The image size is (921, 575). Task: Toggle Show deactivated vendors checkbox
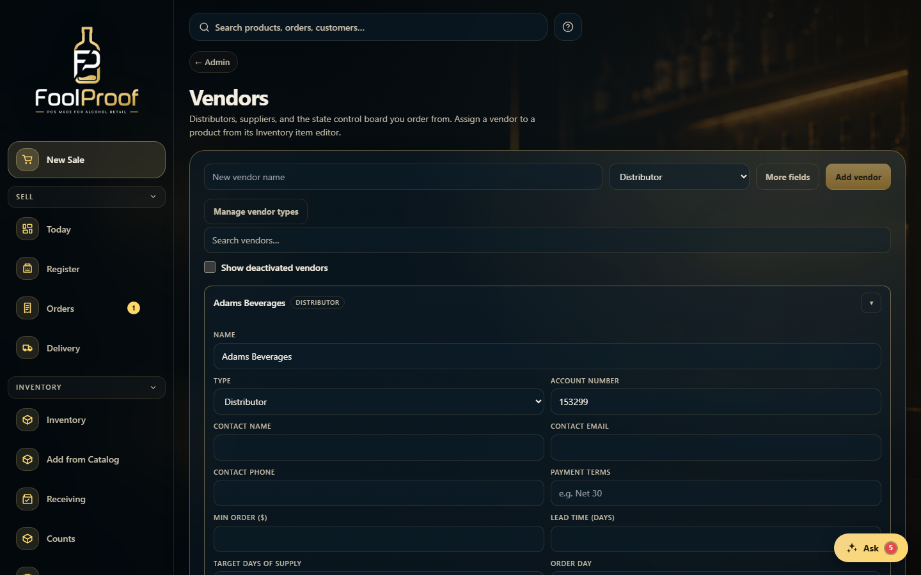point(210,267)
